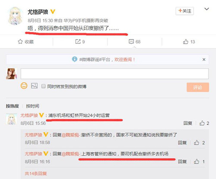Sort comments by time (按时间)
Image resolution: width=216 pixels, height=179 pixels.
pyautogui.click(x=32, y=106)
